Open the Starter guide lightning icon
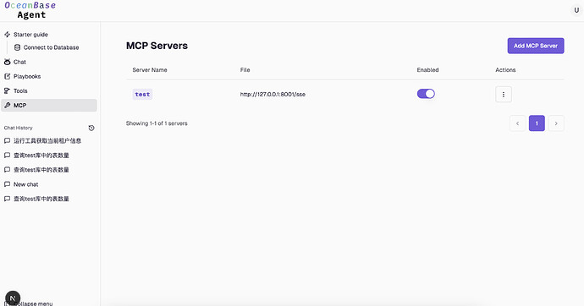584x306 pixels. pyautogui.click(x=7, y=35)
